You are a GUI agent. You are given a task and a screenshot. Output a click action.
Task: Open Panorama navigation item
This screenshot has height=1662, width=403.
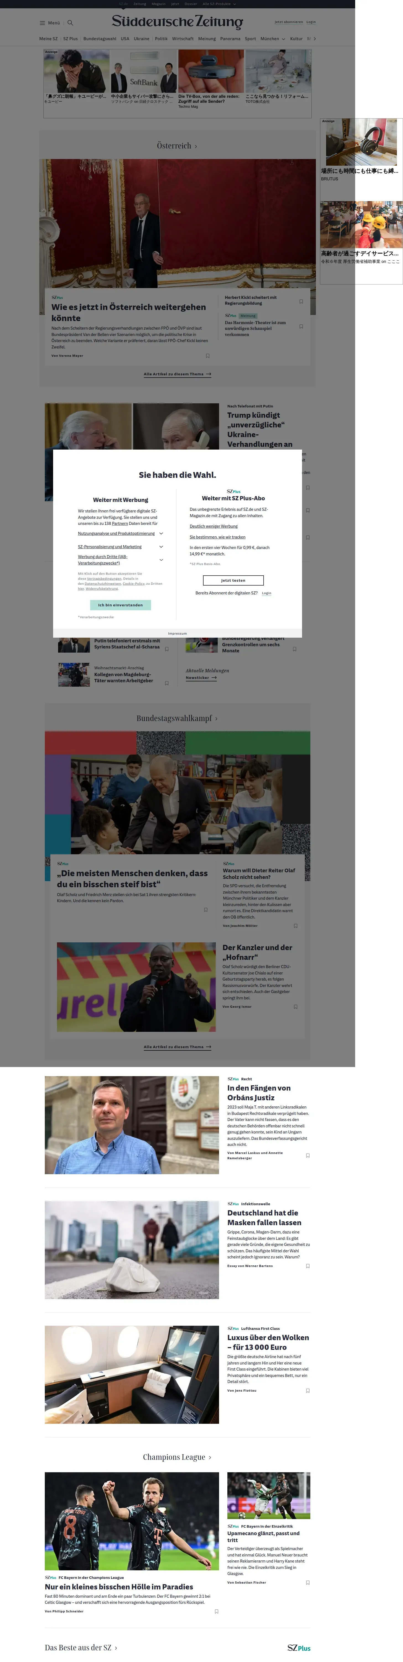230,39
